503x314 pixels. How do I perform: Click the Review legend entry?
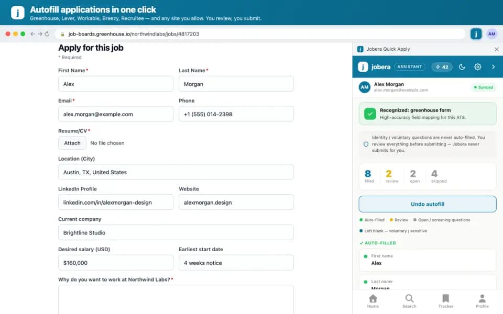[x=399, y=220]
